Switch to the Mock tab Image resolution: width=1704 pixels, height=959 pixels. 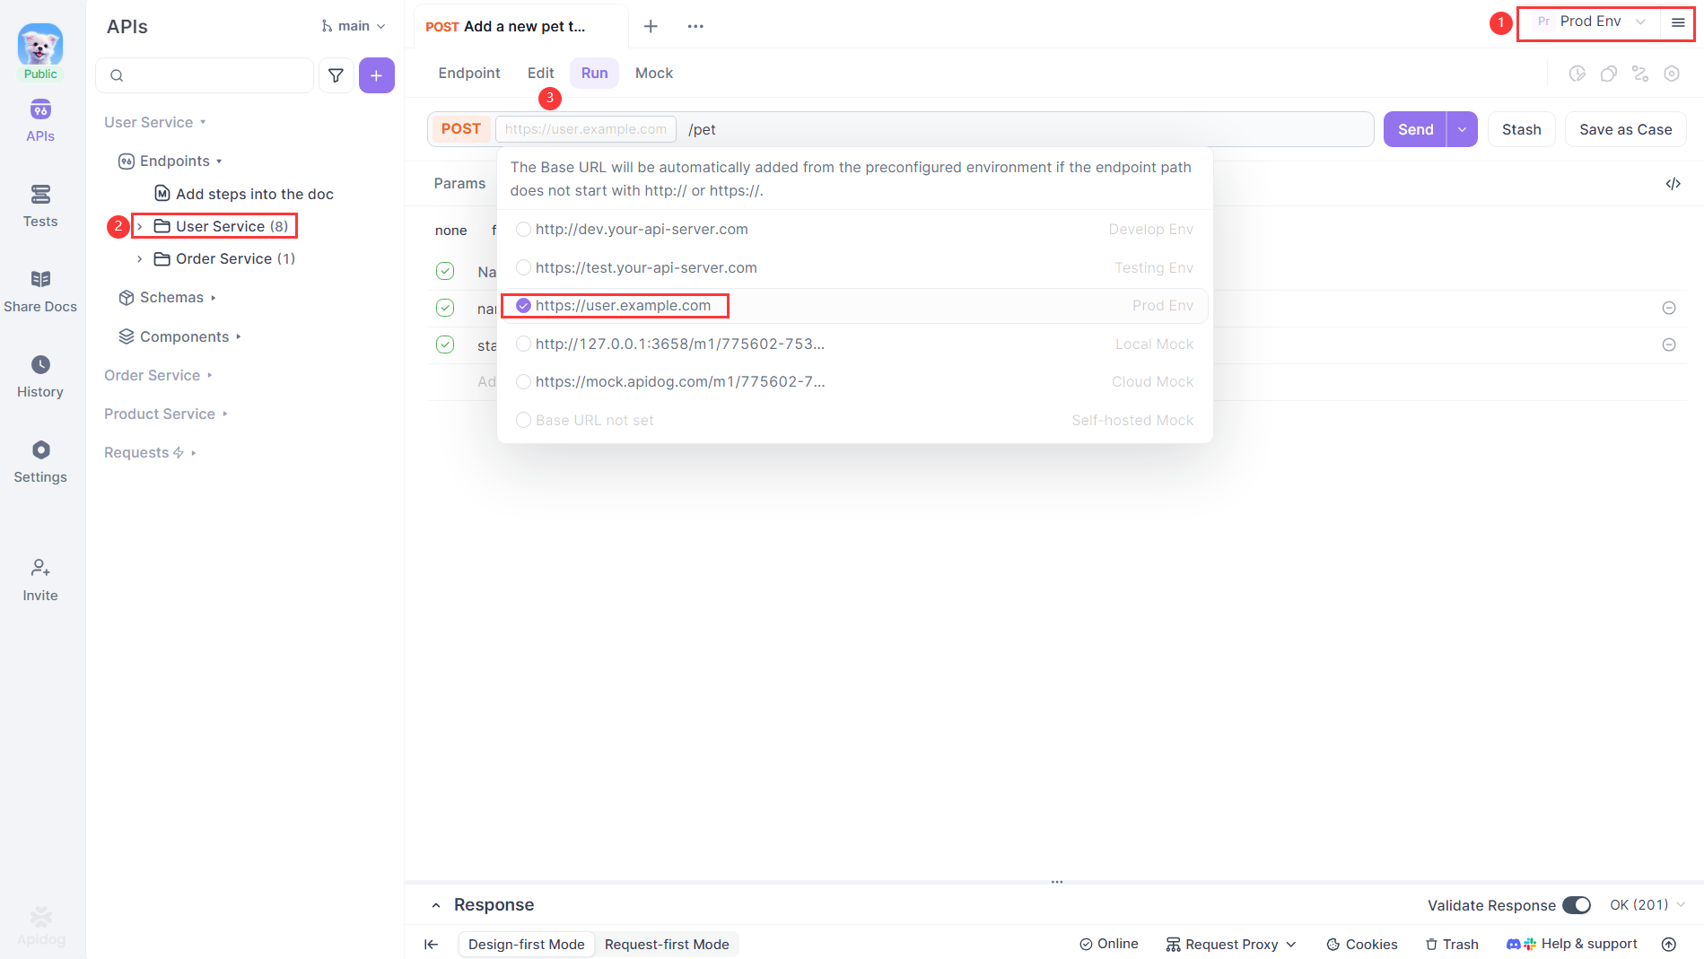click(x=654, y=74)
